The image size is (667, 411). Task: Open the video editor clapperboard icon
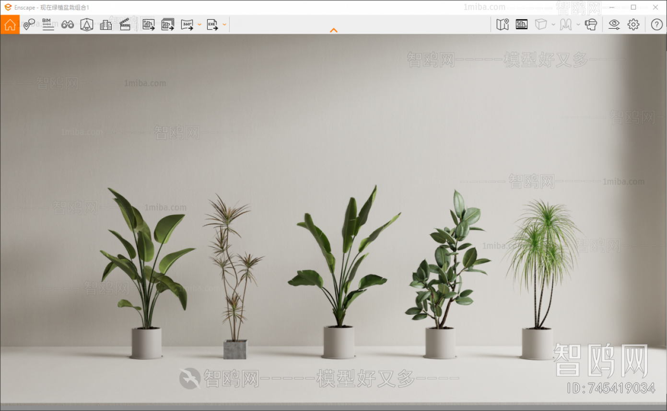coord(125,24)
